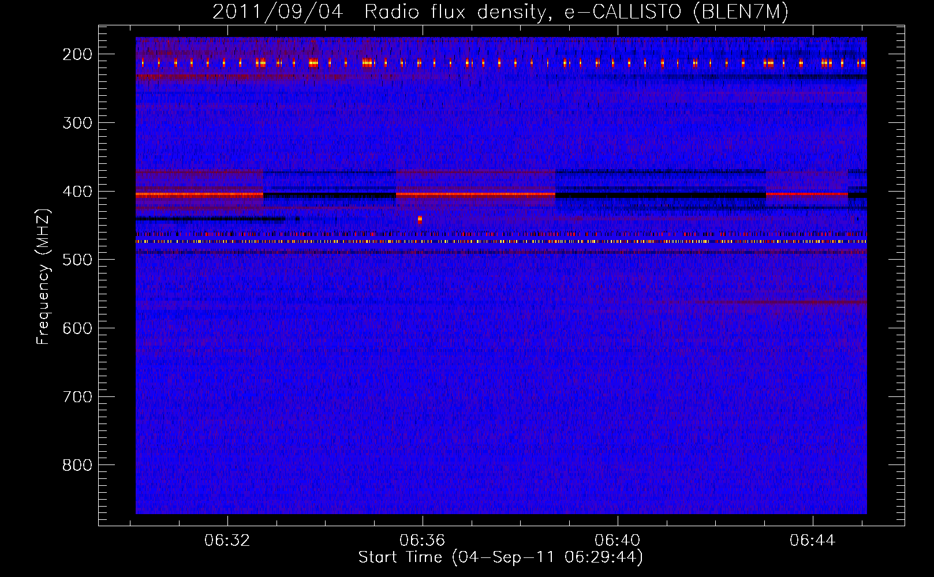Select the 800 frequency tick label
934x577 pixels.
click(77, 465)
